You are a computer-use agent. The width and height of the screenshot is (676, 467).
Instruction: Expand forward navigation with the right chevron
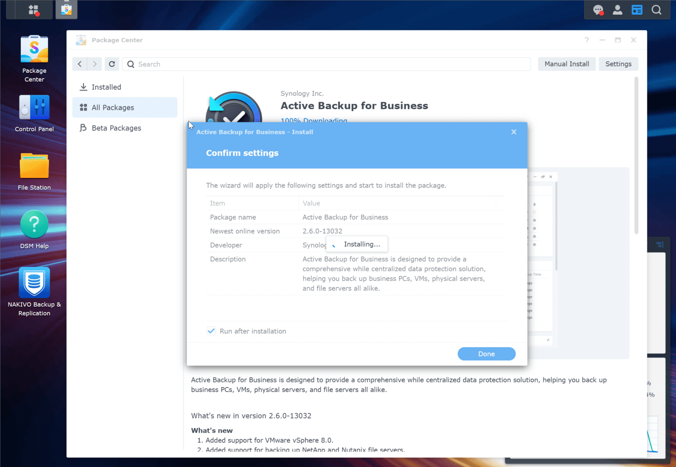95,64
